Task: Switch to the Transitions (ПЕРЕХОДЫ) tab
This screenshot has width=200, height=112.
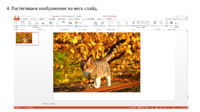Action: (52, 19)
